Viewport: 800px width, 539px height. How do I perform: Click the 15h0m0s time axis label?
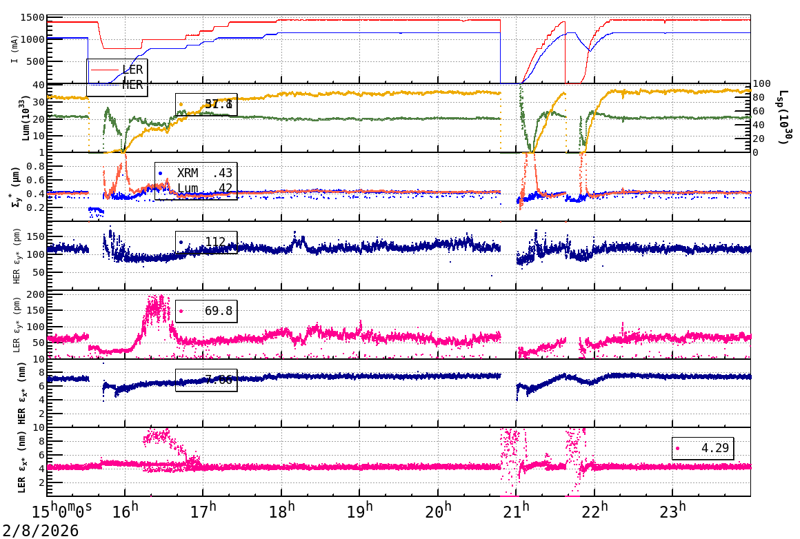pos(62,511)
